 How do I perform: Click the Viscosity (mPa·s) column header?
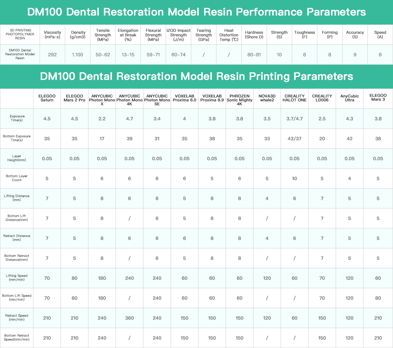tap(52, 35)
